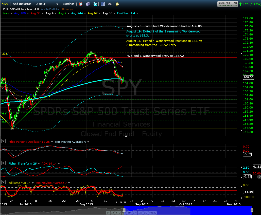The image size is (261, 215).
Task: Open Fisher Transform 26 dropdown
Action: click(39, 164)
